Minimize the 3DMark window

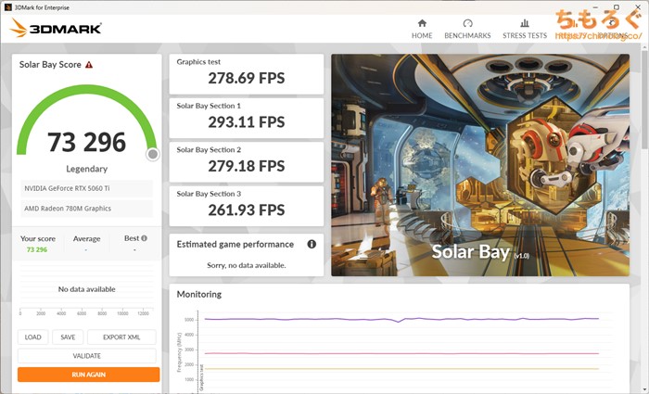pyautogui.click(x=596, y=7)
